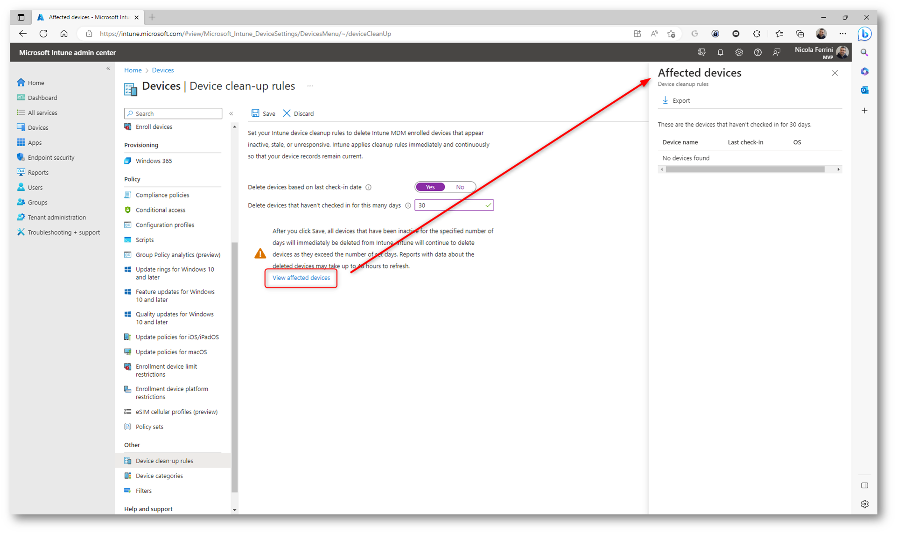Image resolution: width=897 pixels, height=534 pixels.
Task: Click the Discard X icon
Action: click(x=287, y=113)
